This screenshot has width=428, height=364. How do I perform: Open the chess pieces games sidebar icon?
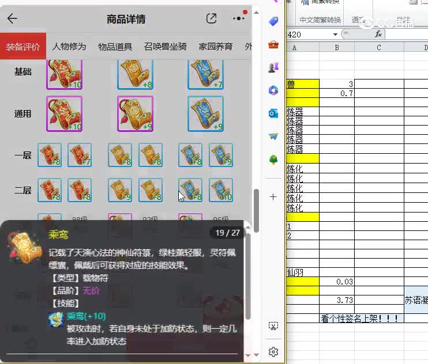[273, 67]
